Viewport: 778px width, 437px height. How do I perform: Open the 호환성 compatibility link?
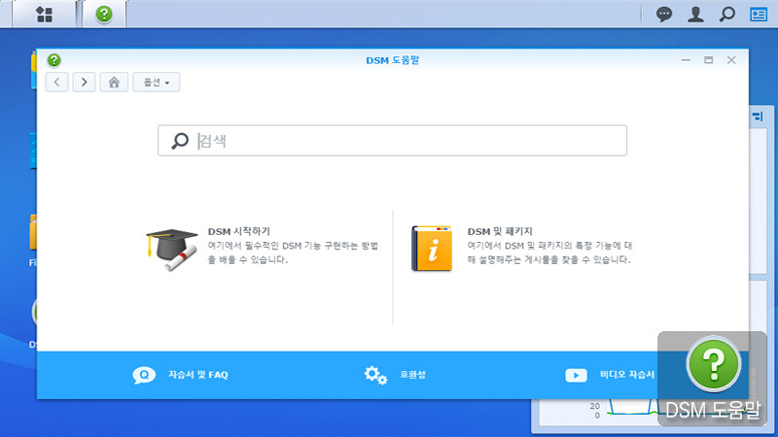(412, 375)
